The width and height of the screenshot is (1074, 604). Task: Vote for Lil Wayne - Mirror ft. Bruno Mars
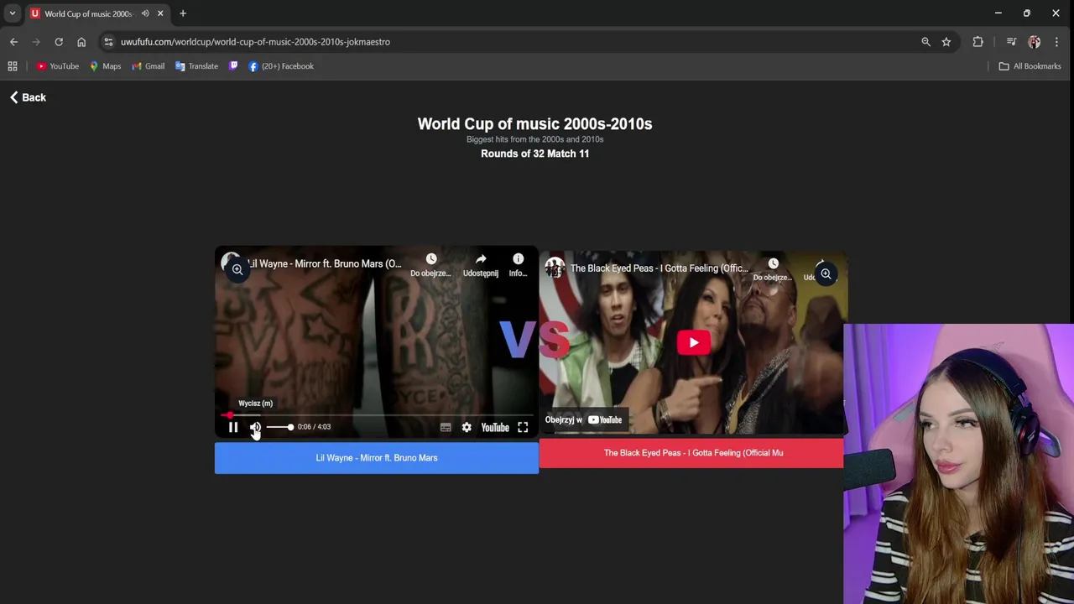(377, 458)
